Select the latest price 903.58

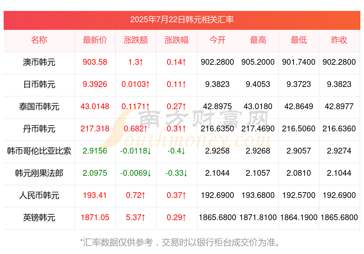point(95,62)
